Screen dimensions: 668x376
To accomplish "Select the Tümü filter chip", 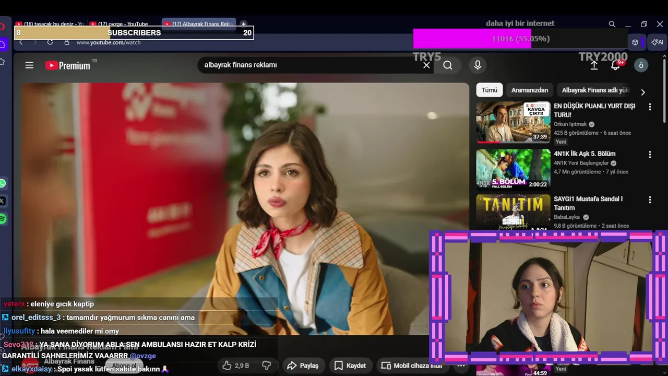I will tap(490, 90).
